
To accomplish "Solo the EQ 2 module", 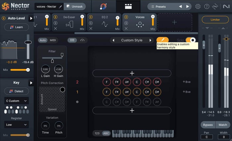I will pos(91,23).
